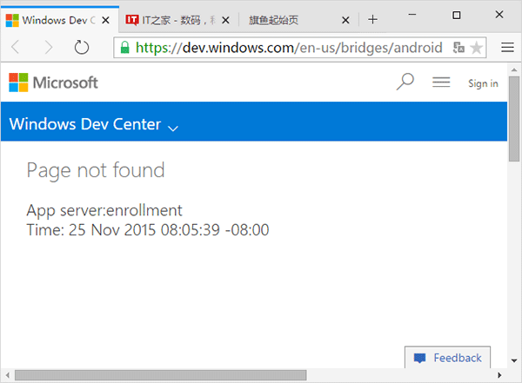Click the Microsoft logo
The width and height of the screenshot is (522, 383).
click(53, 83)
